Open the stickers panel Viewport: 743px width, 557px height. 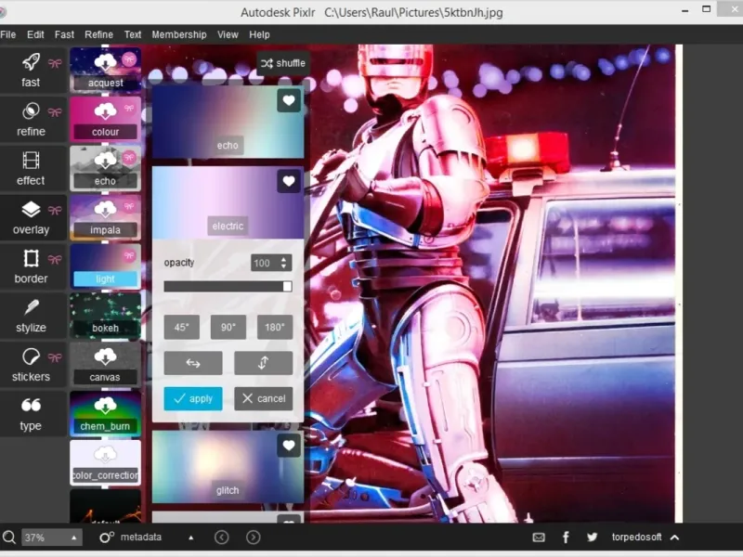click(x=31, y=358)
